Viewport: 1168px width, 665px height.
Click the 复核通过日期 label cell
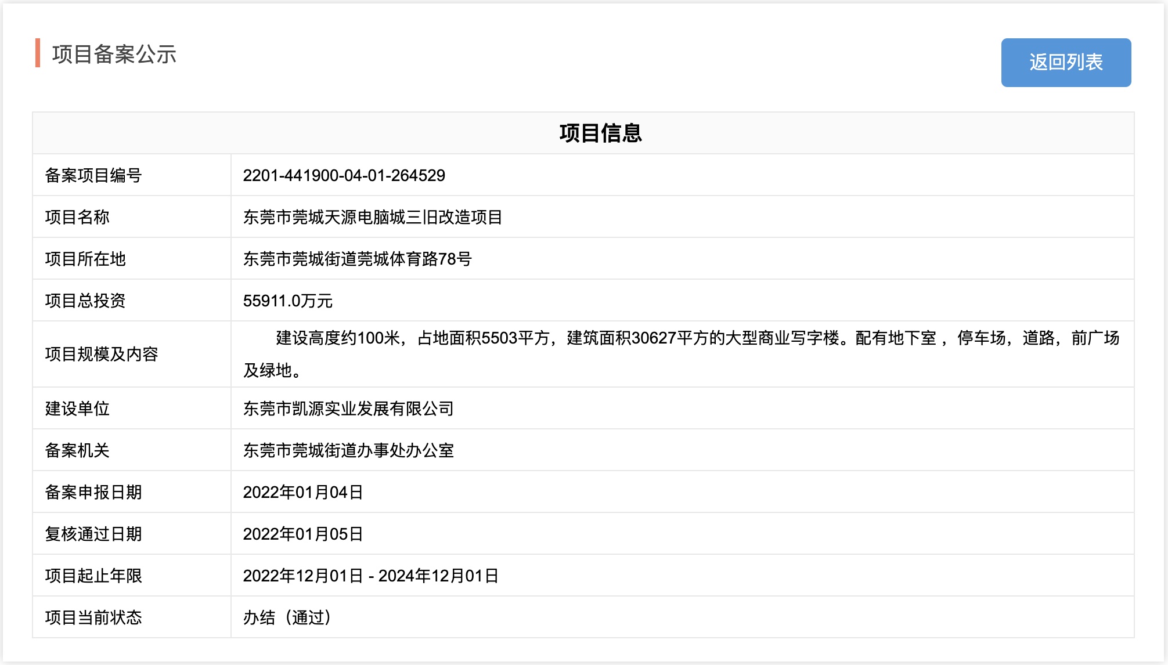pyautogui.click(x=132, y=534)
